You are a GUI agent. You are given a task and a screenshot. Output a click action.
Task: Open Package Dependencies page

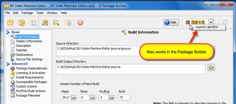coord(31,68)
